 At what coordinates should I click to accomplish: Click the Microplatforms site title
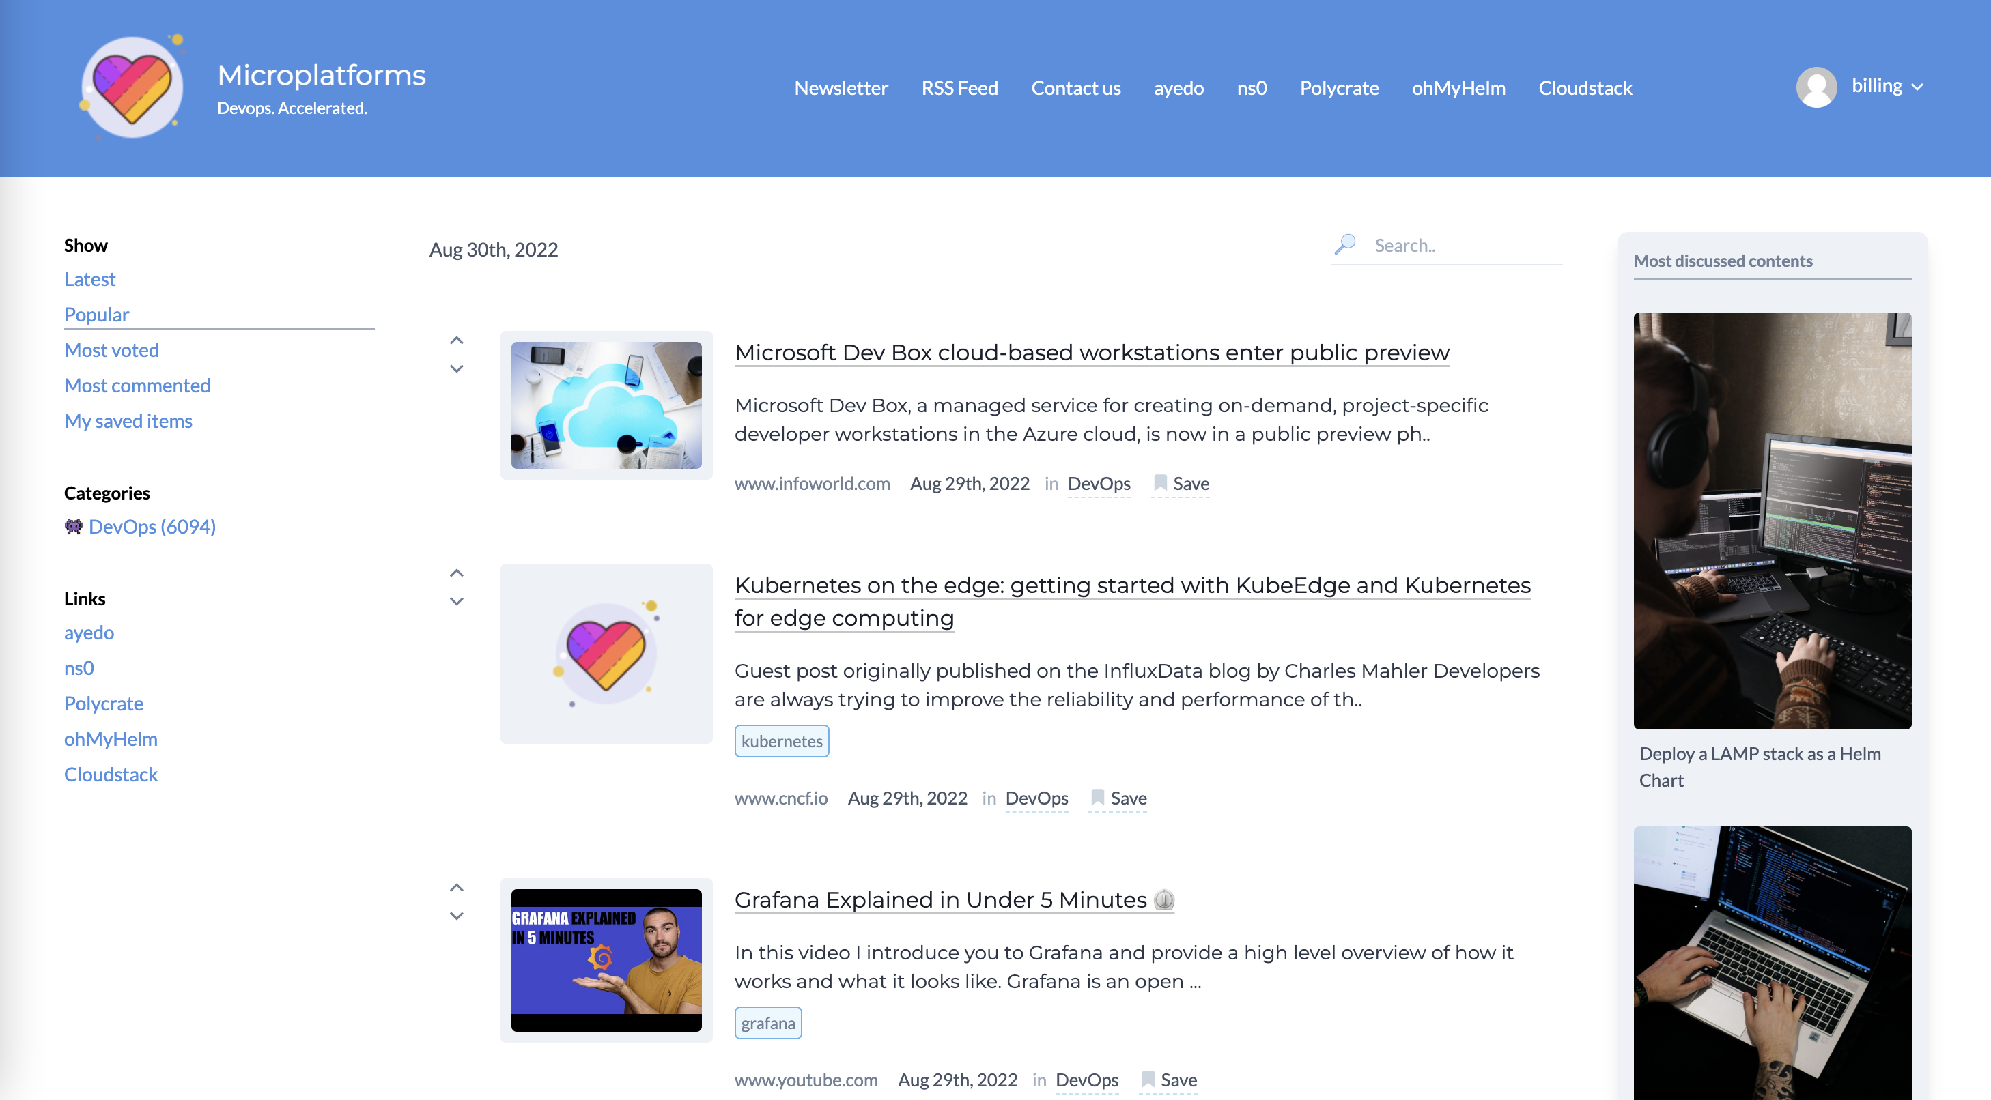(322, 75)
